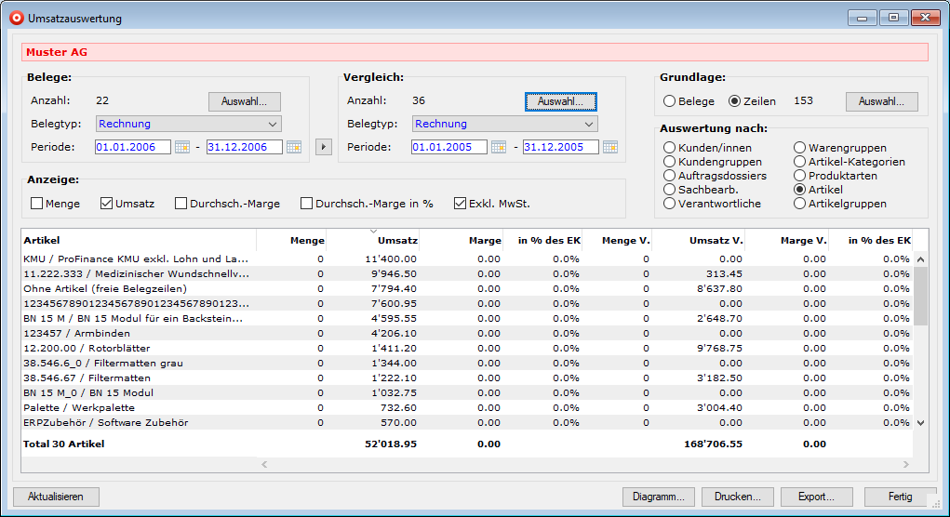The width and height of the screenshot is (950, 517).
Task: Click the Export button
Action: point(816,497)
